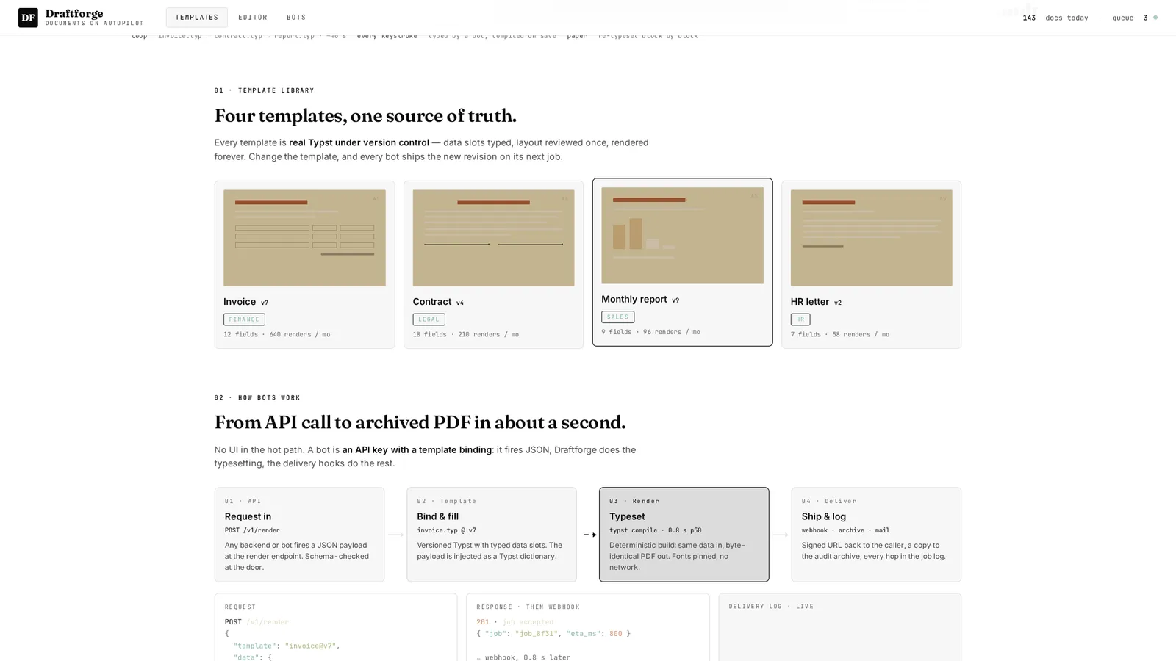The width and height of the screenshot is (1176, 661).
Task: Select the 'Bind & fill' template step card
Action: coord(492,535)
